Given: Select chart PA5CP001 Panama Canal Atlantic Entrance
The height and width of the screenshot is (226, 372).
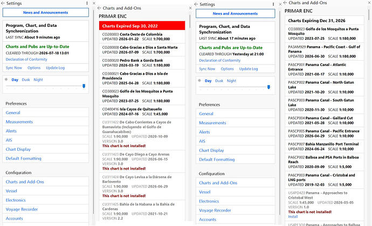Looking at the screenshot, I should (325, 69).
